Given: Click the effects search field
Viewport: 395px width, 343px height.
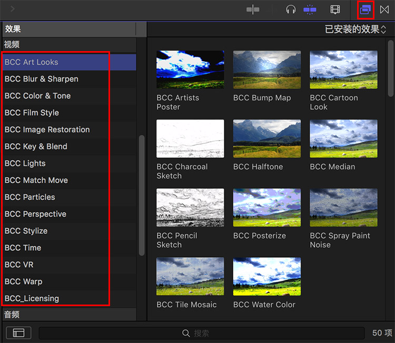Looking at the screenshot, I should tap(202, 333).
